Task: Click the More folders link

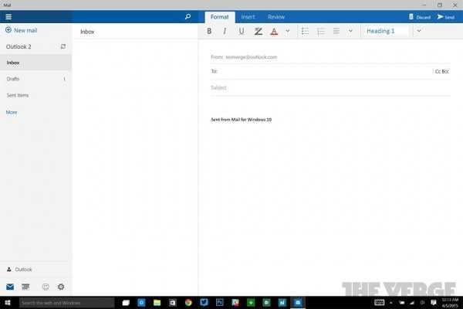Action: 12,112
